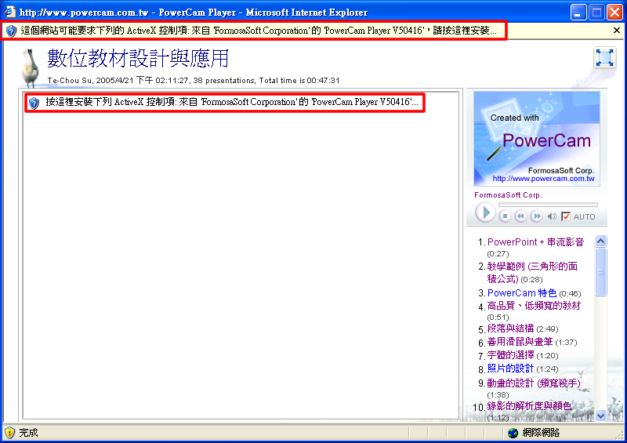Click the bird logo next to the title
The height and width of the screenshot is (443, 627).
(x=31, y=67)
